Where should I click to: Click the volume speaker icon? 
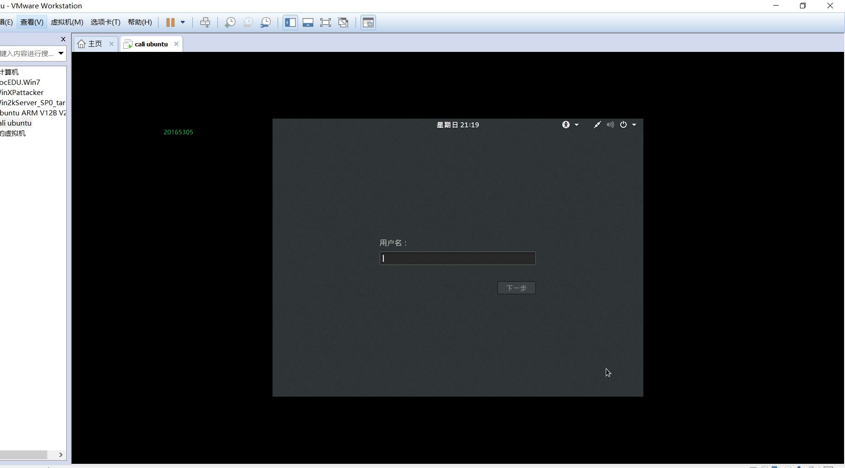[610, 125]
